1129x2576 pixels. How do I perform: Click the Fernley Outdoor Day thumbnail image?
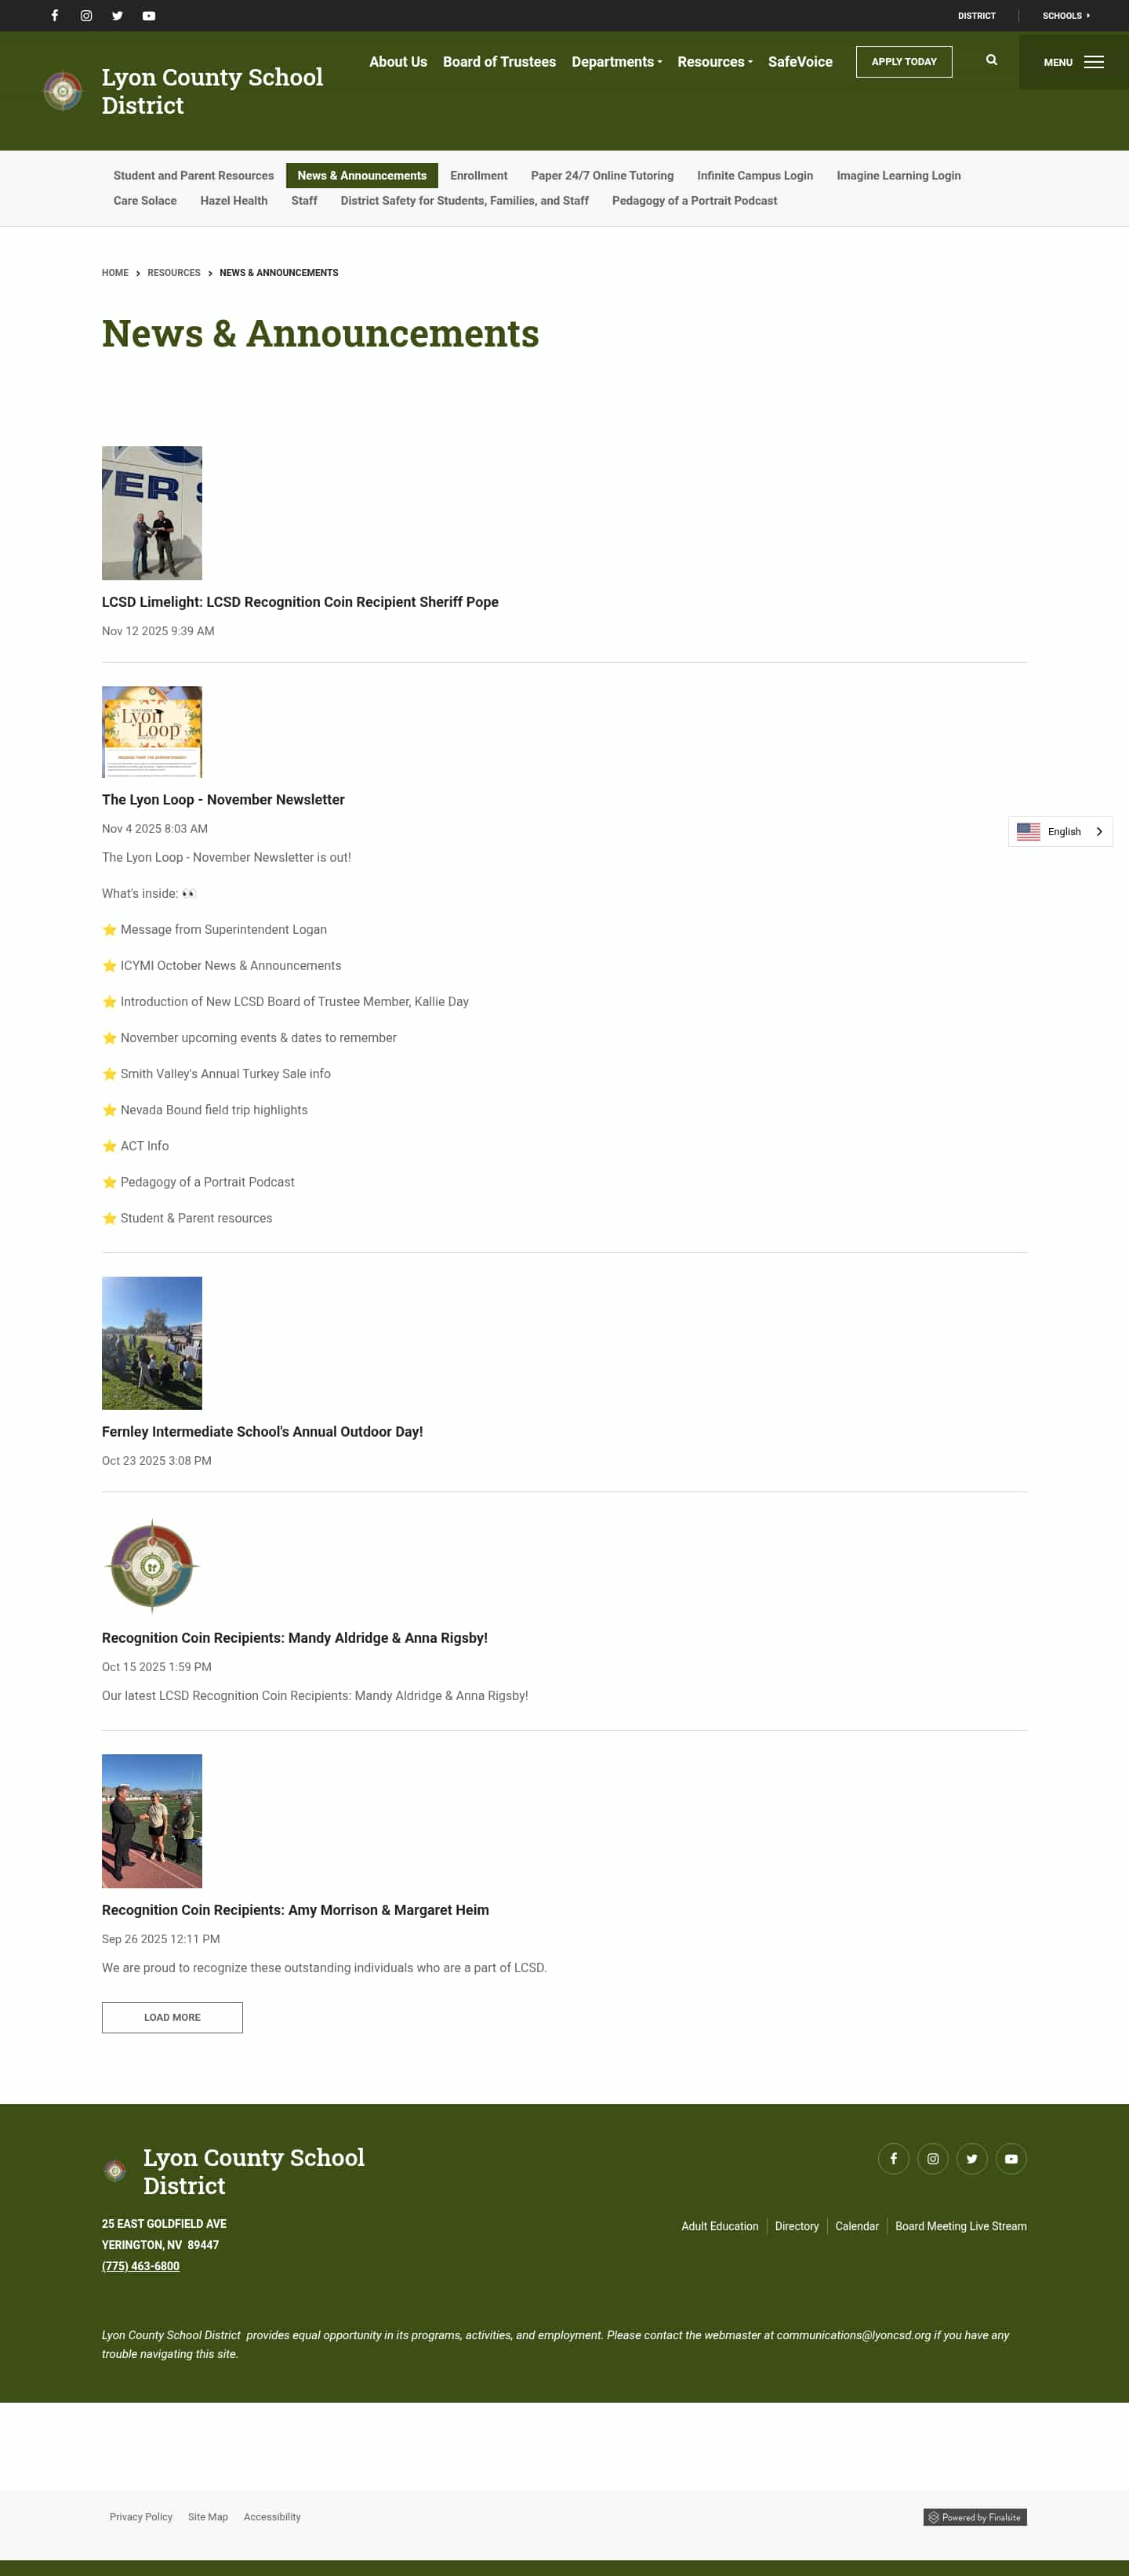coord(152,1342)
